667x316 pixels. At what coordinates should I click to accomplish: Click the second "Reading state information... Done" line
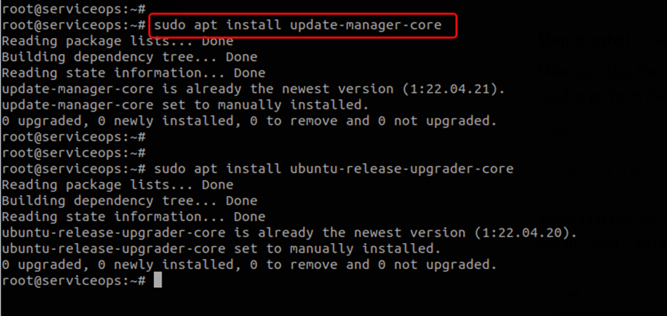pyautogui.click(x=134, y=217)
